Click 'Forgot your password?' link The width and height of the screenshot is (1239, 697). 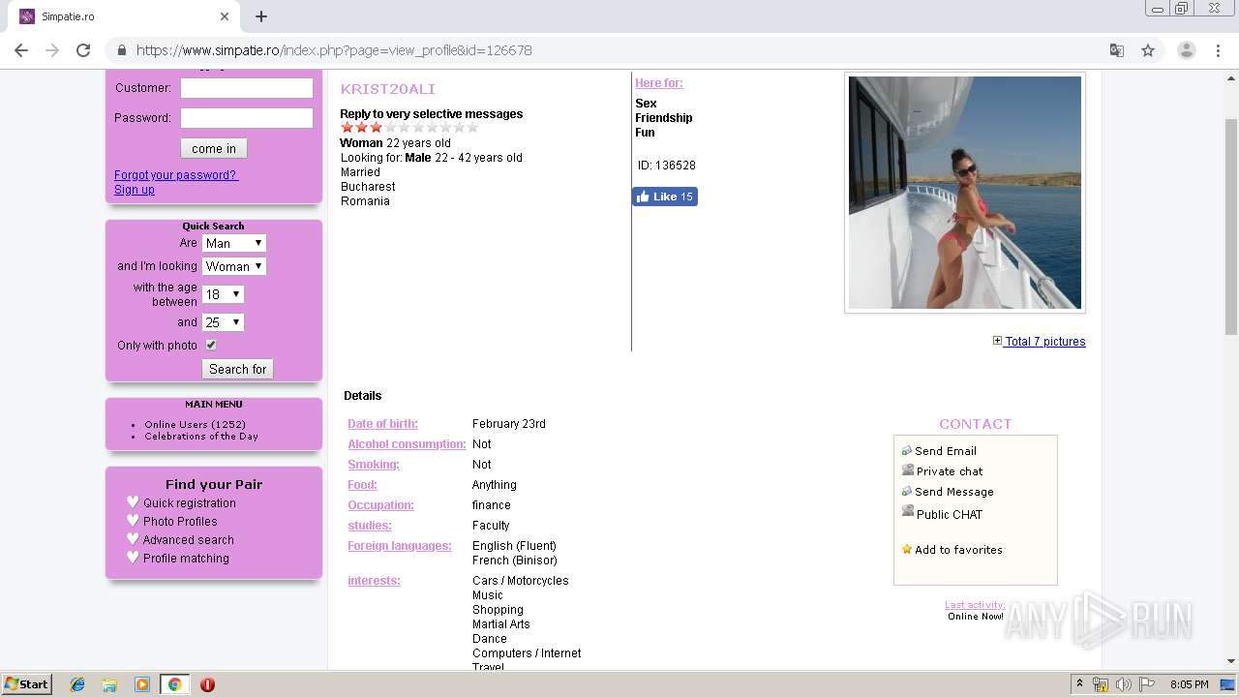pos(176,175)
